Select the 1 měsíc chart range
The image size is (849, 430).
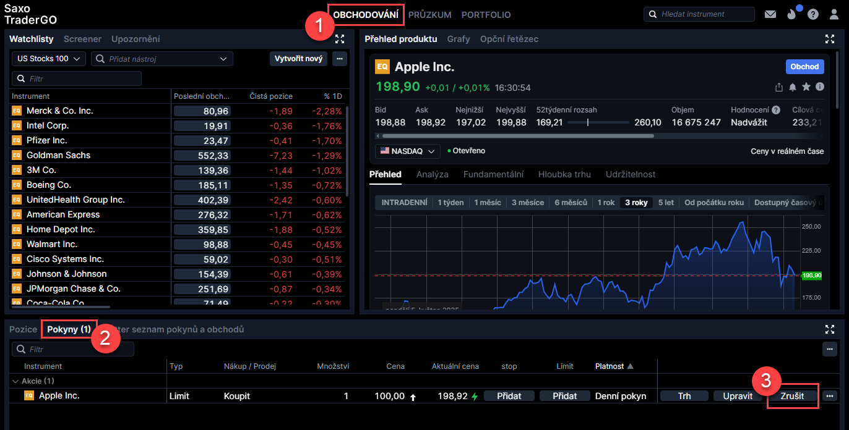click(488, 203)
